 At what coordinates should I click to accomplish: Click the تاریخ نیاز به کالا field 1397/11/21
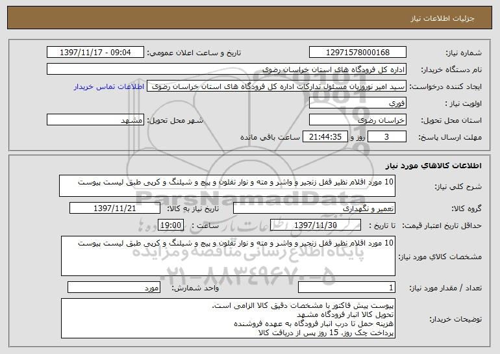click(x=115, y=209)
